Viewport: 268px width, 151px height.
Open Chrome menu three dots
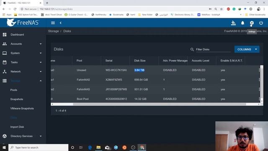pos(264,9)
